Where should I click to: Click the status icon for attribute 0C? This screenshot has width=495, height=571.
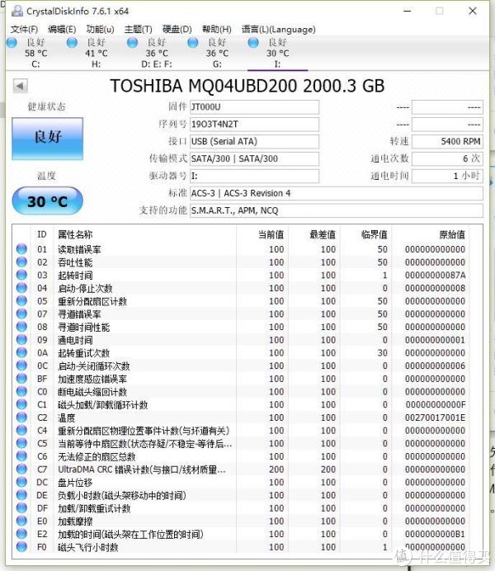(21, 366)
